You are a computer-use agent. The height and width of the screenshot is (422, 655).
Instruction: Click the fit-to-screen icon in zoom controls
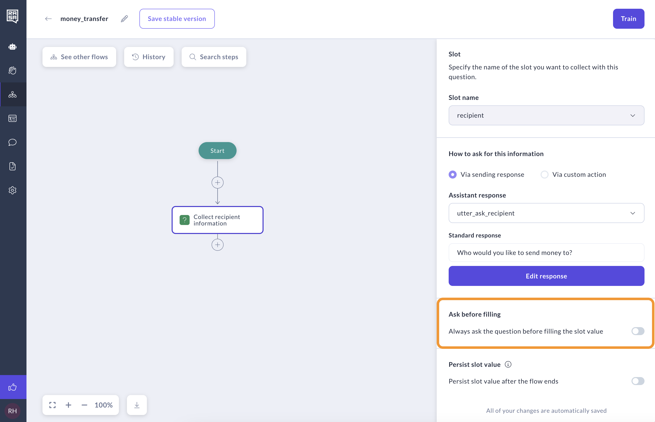(52, 405)
